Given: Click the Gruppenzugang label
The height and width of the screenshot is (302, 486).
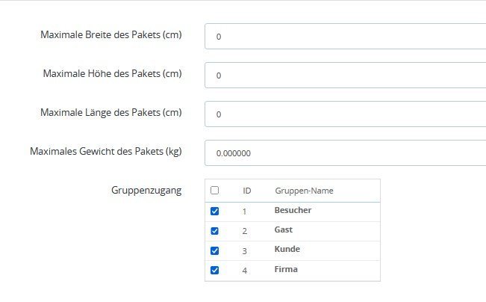Looking at the screenshot, I should click(146, 191).
